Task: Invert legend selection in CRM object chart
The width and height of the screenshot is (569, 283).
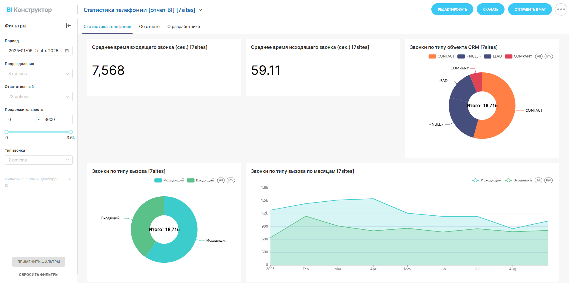Action: 548,56
